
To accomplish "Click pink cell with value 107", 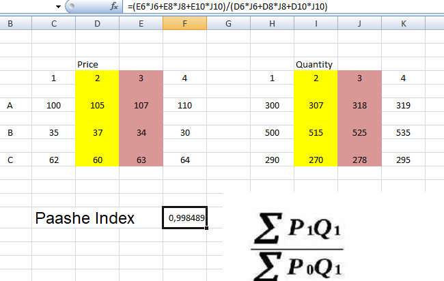I will point(141,106).
